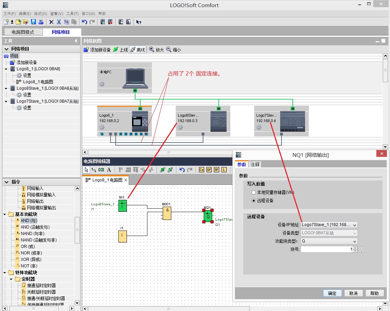This screenshot has width=390, height=311.
Task: Click 取消 button in NQ1 dialog
Action: (x=353, y=293)
